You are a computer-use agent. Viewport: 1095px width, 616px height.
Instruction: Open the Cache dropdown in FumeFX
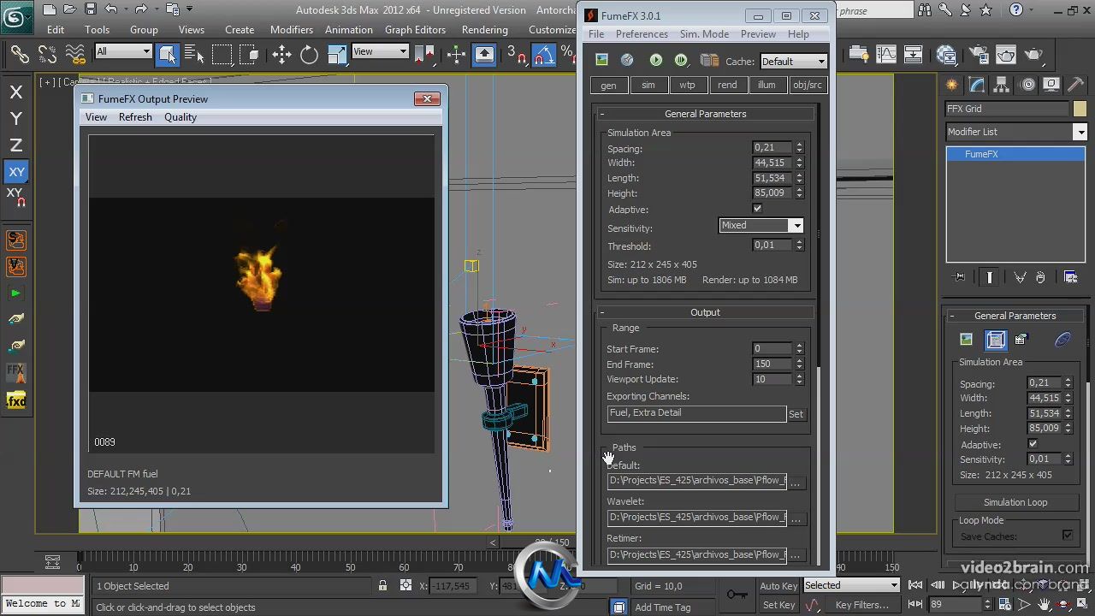[x=793, y=62]
